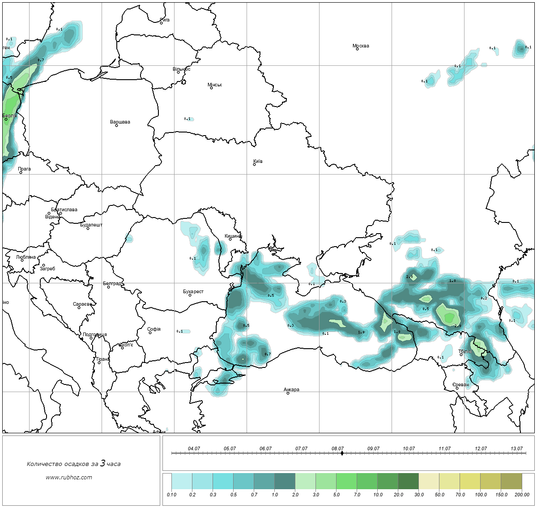Click the 1.0 dark teal legend swatch
The width and height of the screenshot is (537, 508).
285,482
